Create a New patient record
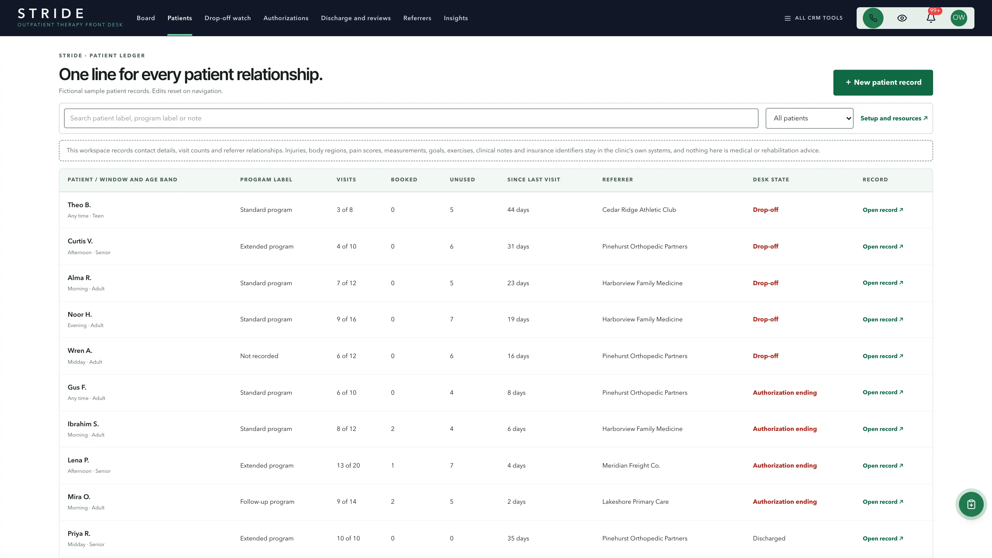The image size is (992, 558). coord(883,82)
